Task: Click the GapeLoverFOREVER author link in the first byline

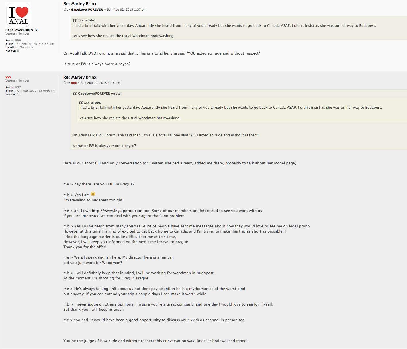Action: [87, 9]
